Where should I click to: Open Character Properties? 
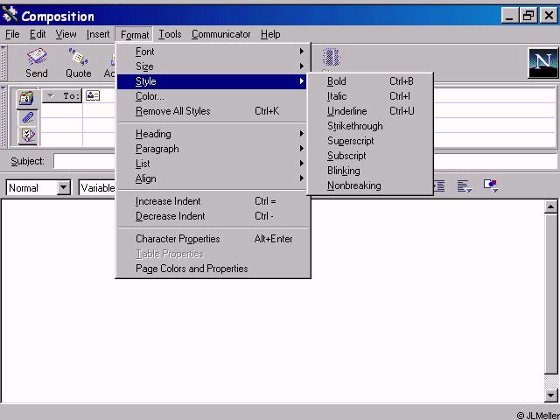tap(213, 239)
